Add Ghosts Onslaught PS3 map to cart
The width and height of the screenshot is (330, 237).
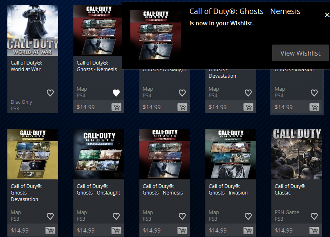(x=116, y=230)
